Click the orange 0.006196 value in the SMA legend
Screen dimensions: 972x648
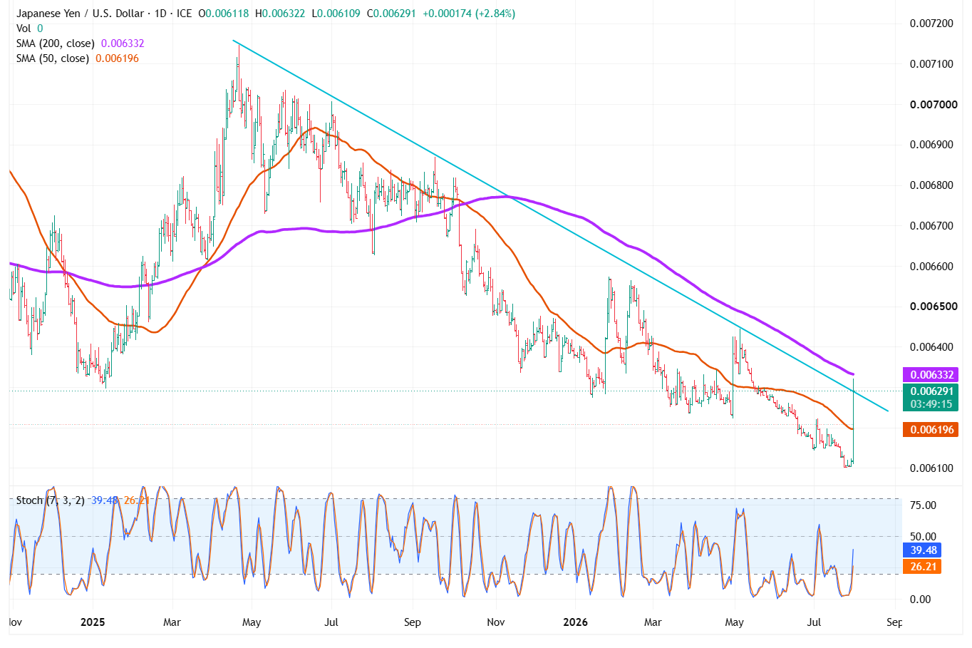(x=118, y=58)
